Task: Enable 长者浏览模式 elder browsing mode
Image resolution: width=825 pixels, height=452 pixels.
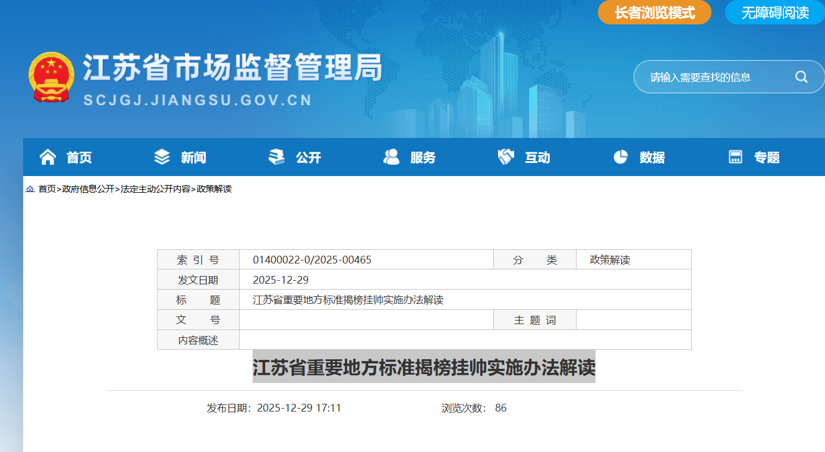Action: pyautogui.click(x=654, y=12)
